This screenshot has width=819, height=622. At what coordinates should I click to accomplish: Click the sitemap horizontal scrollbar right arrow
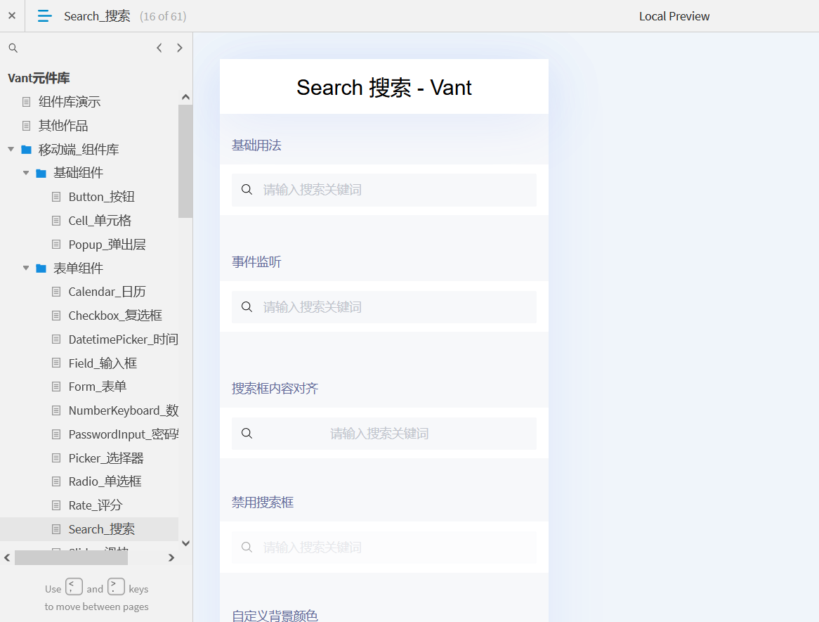[x=171, y=558]
